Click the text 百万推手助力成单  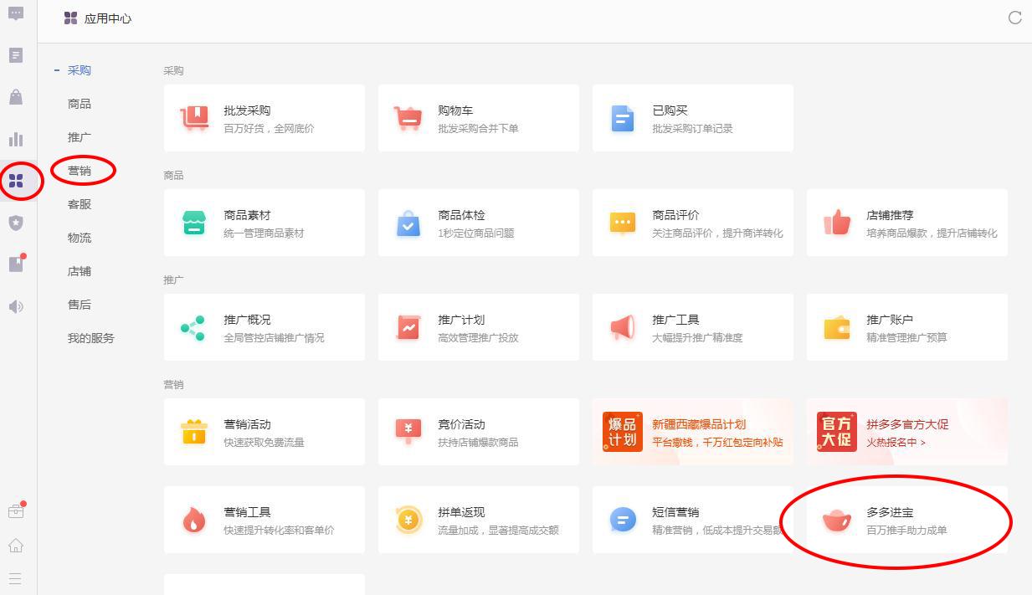click(906, 530)
